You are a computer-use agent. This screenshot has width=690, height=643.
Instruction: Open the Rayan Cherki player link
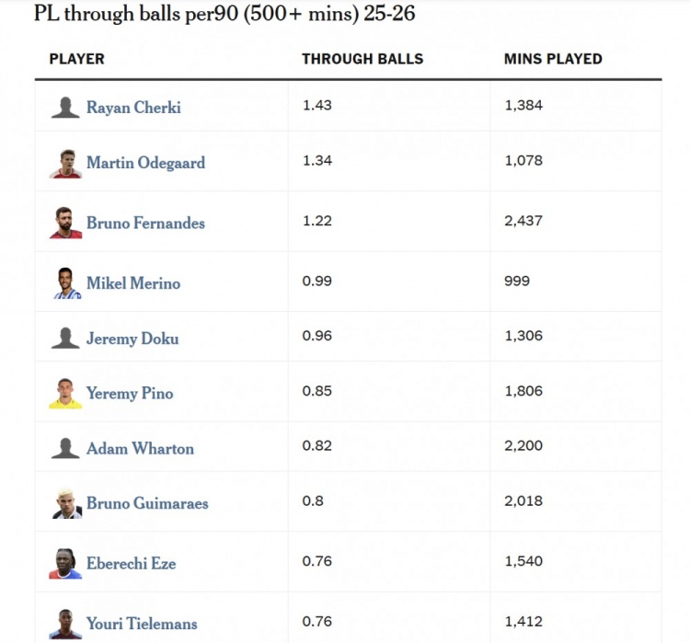click(133, 108)
